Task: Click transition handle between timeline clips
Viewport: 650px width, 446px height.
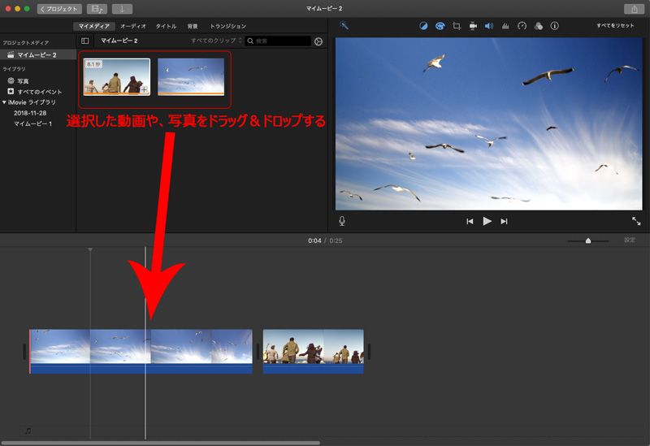Action: point(258,352)
